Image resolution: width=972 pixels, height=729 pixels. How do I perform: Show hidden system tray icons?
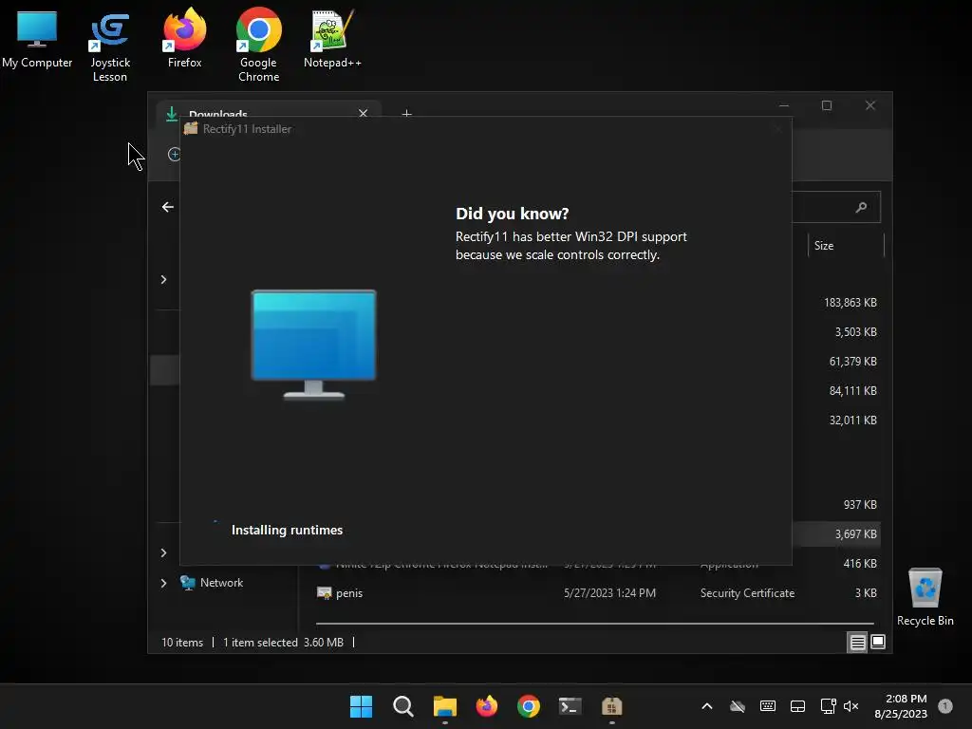pyautogui.click(x=706, y=706)
